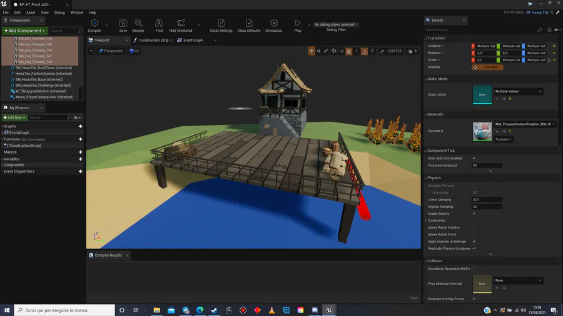Screen dimensions: 563x316
Task: Browse to asset in Content Browser
Action: 138,26
